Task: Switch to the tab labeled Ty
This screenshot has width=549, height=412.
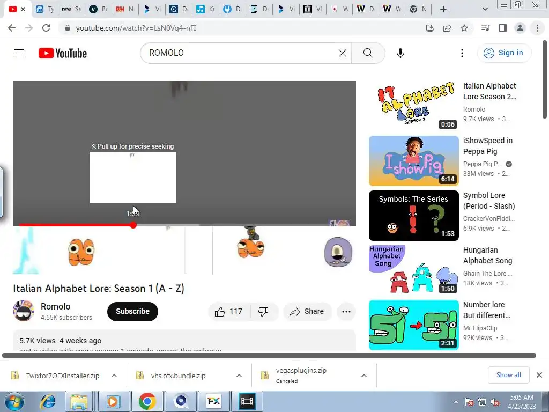Action: pos(45,9)
